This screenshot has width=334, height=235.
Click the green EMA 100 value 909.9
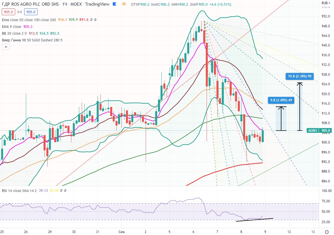73,20
